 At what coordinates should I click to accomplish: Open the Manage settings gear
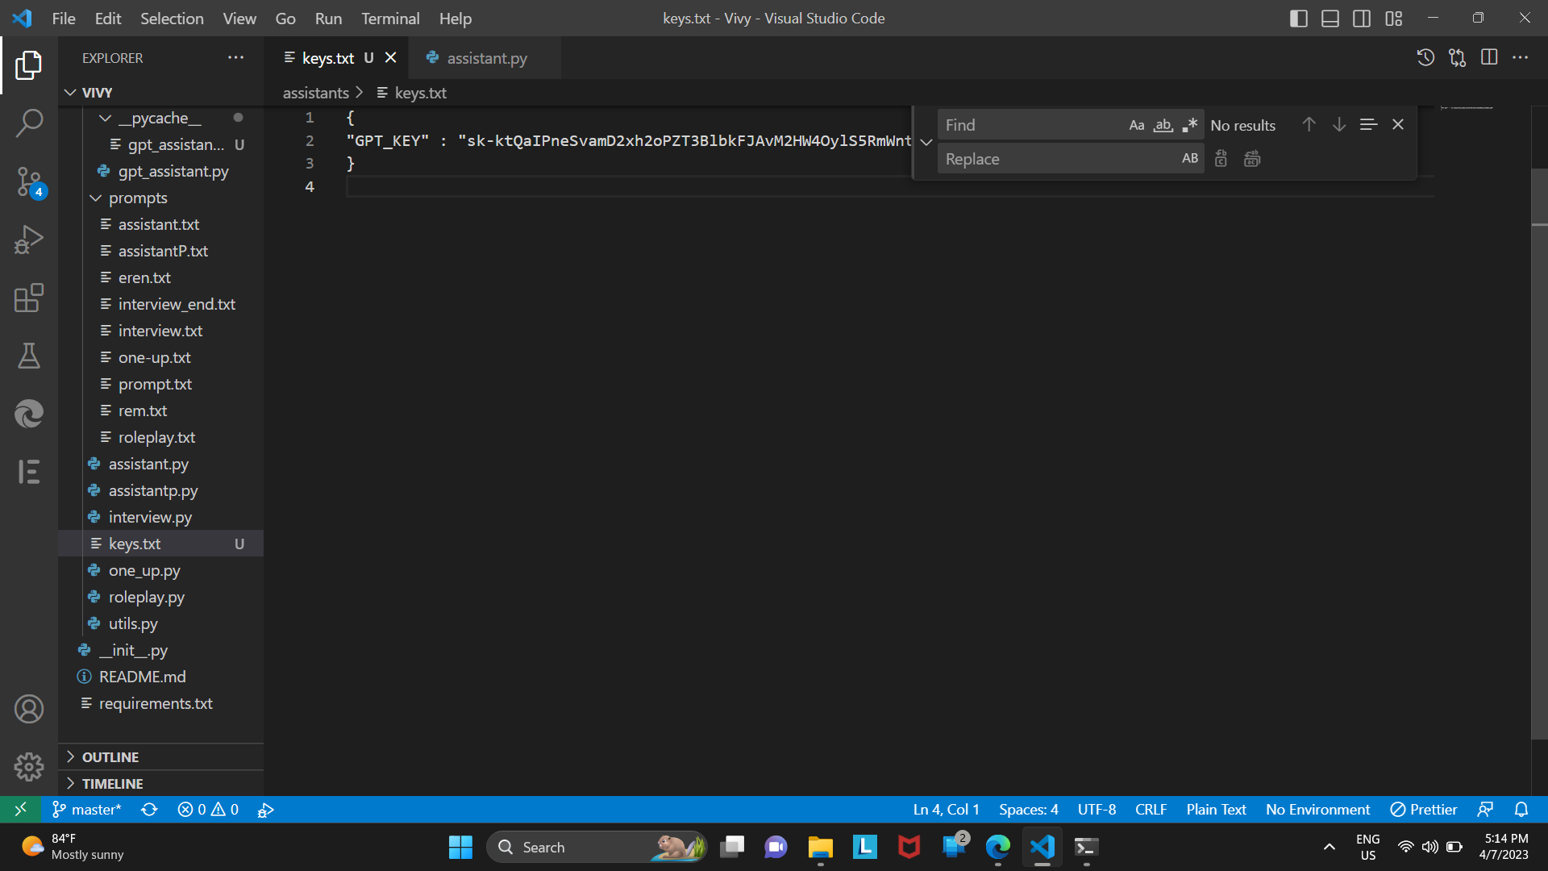pyautogui.click(x=29, y=767)
